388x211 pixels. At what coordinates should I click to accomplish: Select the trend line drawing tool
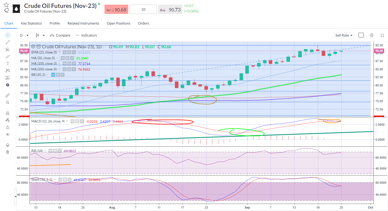click(8, 42)
